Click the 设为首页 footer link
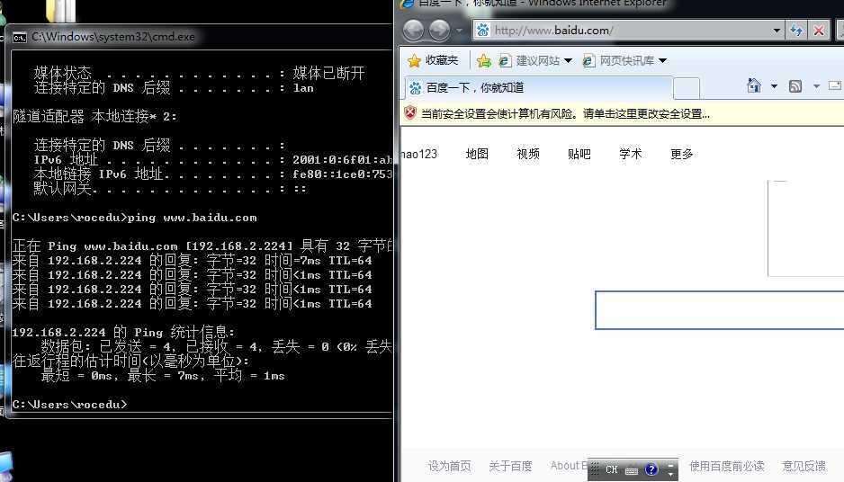This screenshot has width=844, height=482. pos(449,466)
